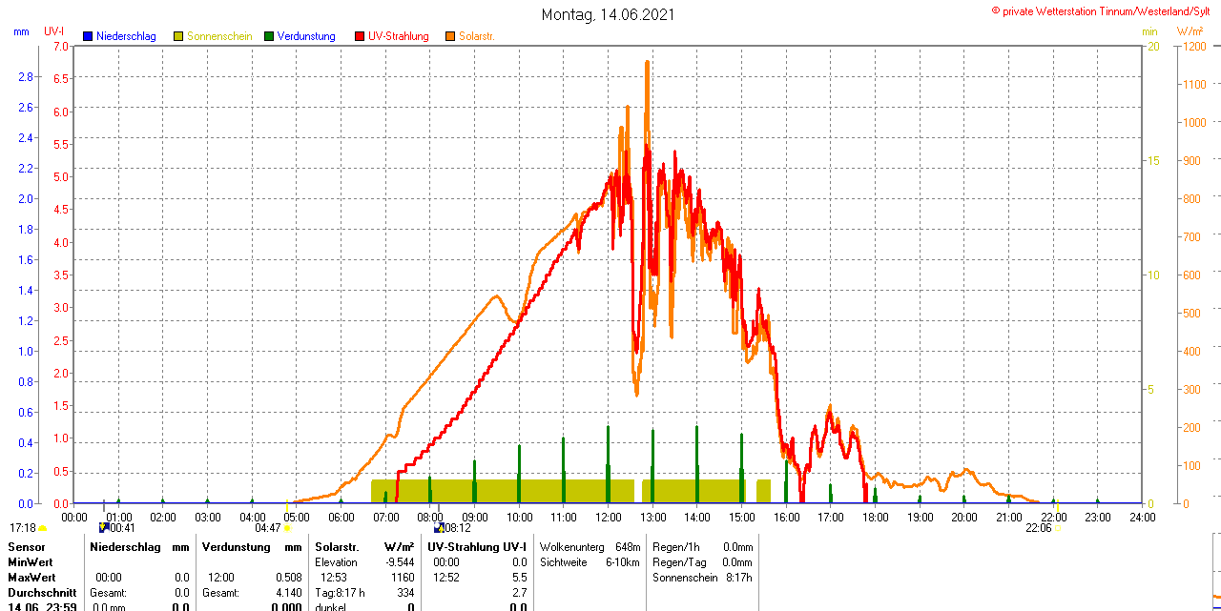Click the moon icon beside 00:41
Screen dimensions: 1221x611
pos(104,526)
